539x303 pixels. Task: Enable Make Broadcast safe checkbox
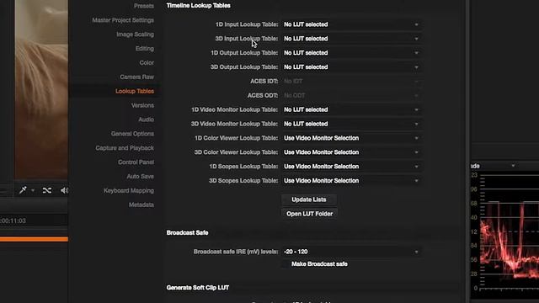click(286, 263)
